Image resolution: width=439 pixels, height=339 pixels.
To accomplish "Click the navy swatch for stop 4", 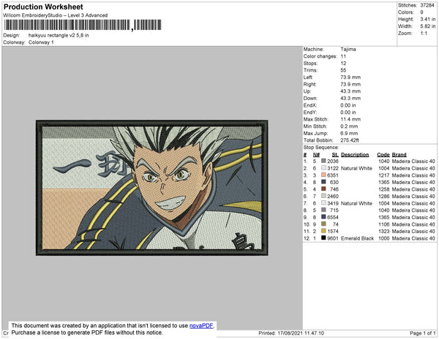I will pyautogui.click(x=323, y=182).
